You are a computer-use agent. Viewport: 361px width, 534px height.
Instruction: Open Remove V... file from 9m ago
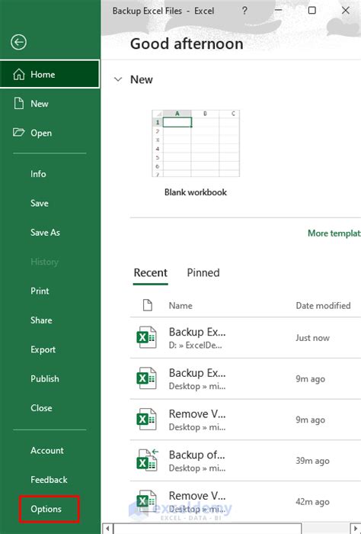tap(245, 420)
